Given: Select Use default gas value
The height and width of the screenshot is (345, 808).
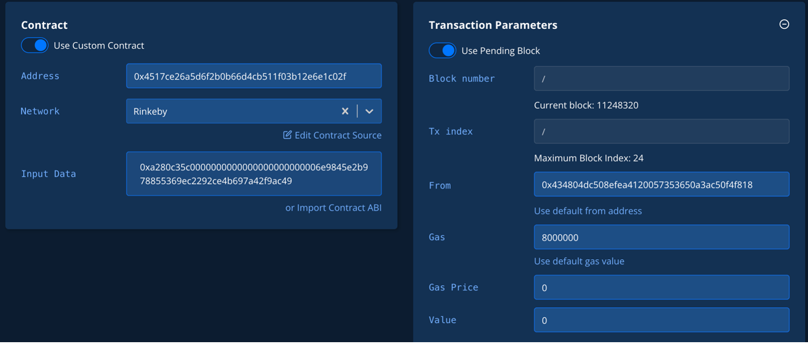Looking at the screenshot, I should [579, 261].
